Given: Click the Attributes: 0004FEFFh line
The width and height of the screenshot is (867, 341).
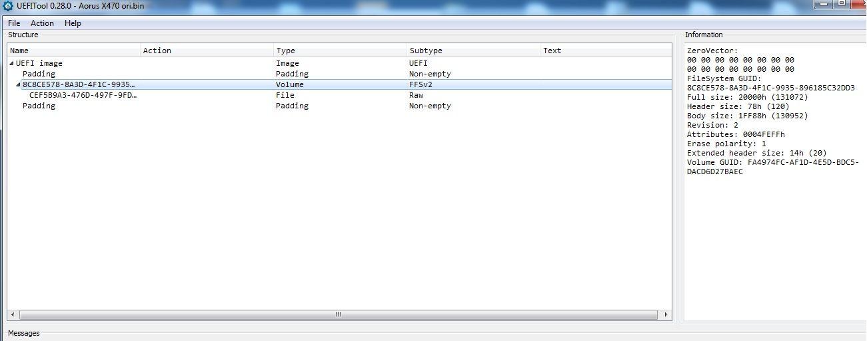Looking at the screenshot, I should (736, 134).
